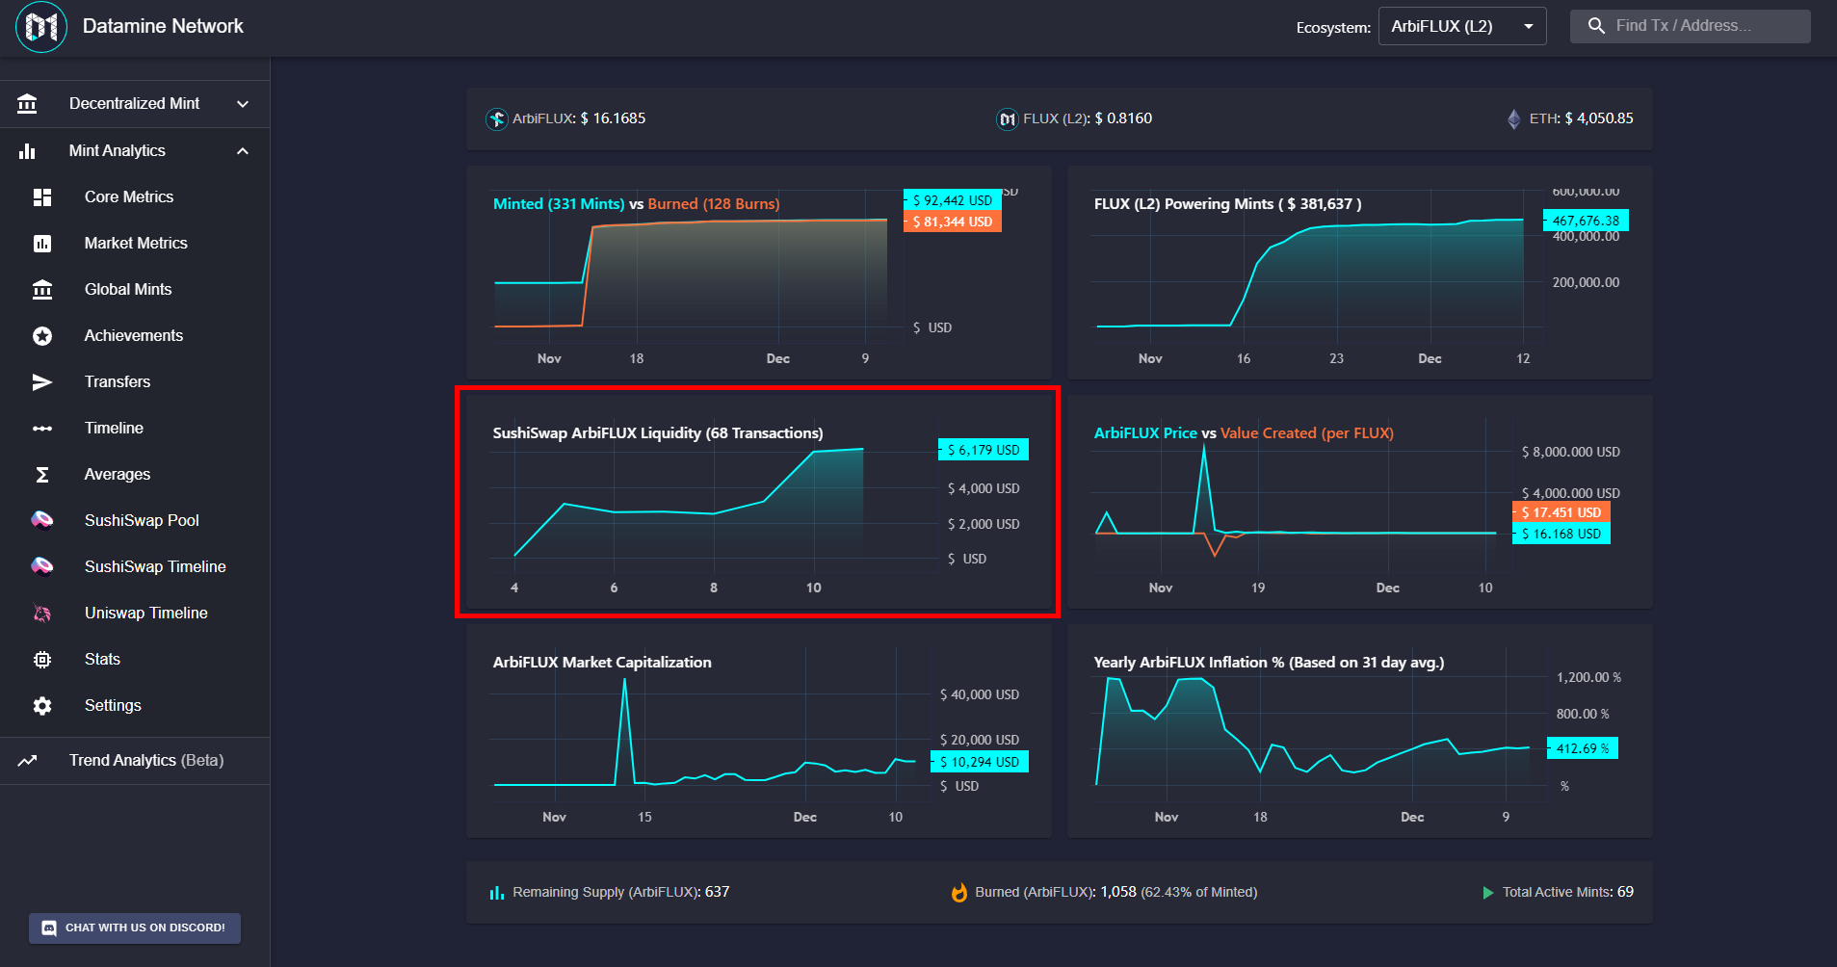Click Chat With Us On Discord button
Screen dimensions: 1837x967
click(x=135, y=928)
